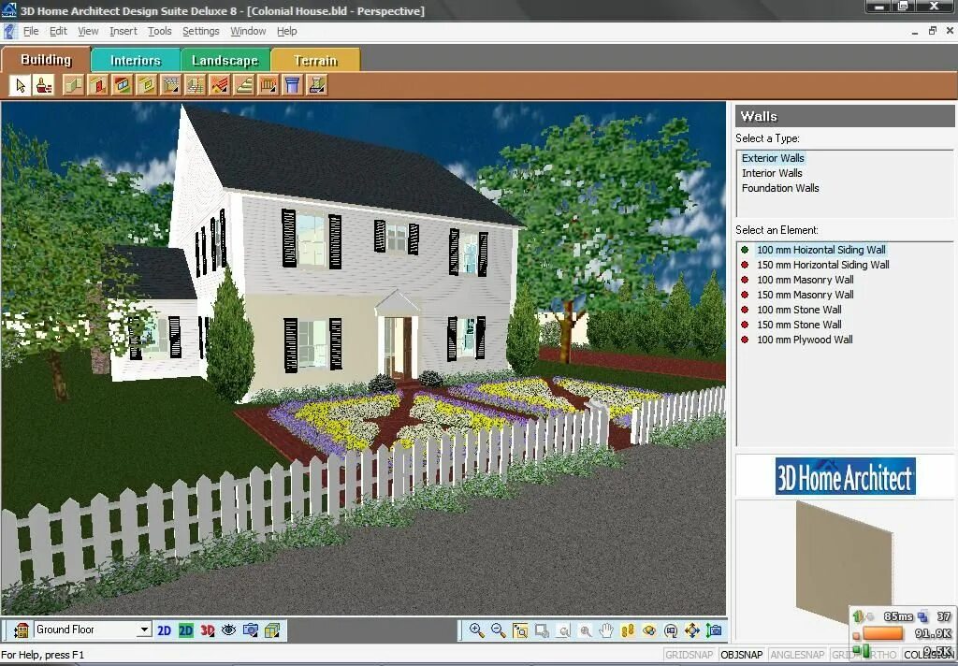958x666 pixels.
Task: Click the Zoom In magnifier
Action: 476,630
